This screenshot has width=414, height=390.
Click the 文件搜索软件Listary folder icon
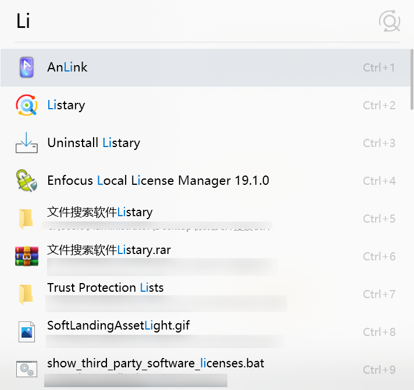click(26, 219)
